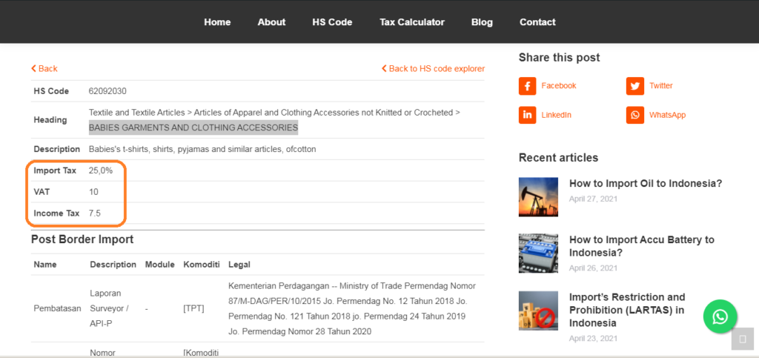Select HS Code in the top navigation

pos(332,22)
